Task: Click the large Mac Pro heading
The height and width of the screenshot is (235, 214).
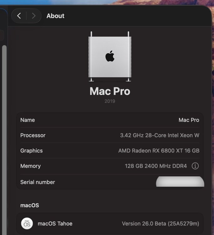Action: click(x=110, y=91)
